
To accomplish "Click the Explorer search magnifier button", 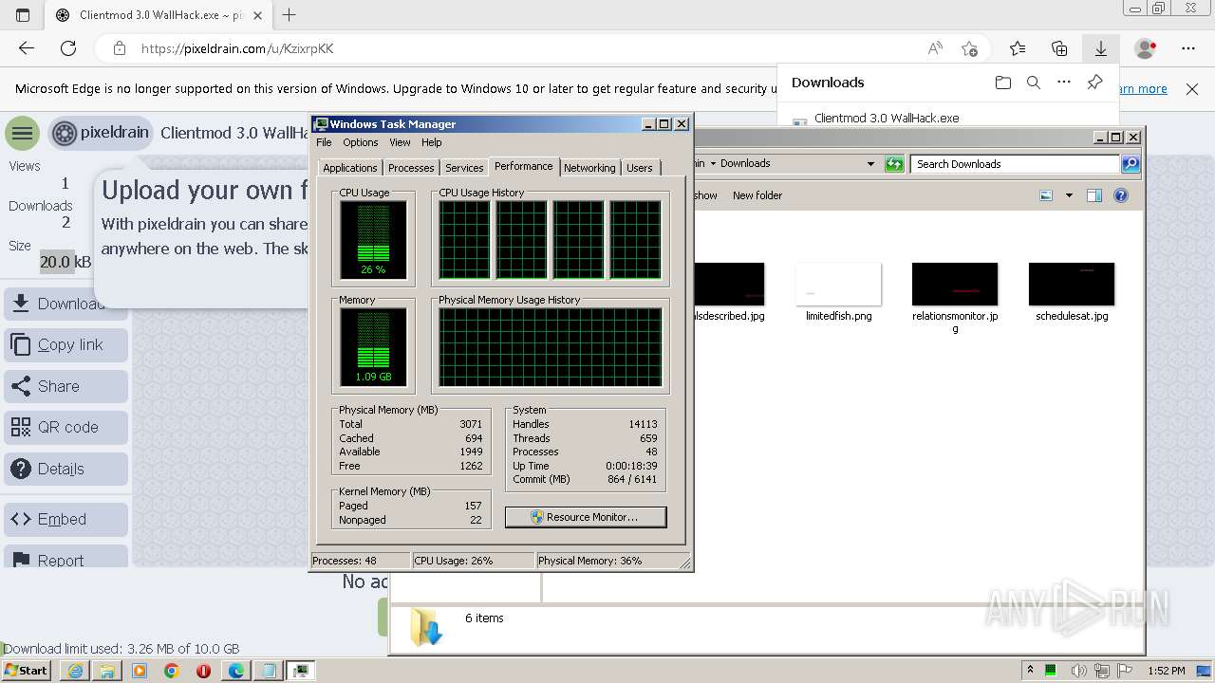I will pos(1131,164).
